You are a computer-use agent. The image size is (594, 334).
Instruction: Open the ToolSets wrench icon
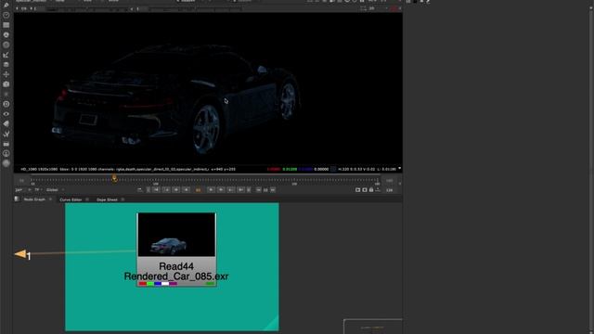6,134
